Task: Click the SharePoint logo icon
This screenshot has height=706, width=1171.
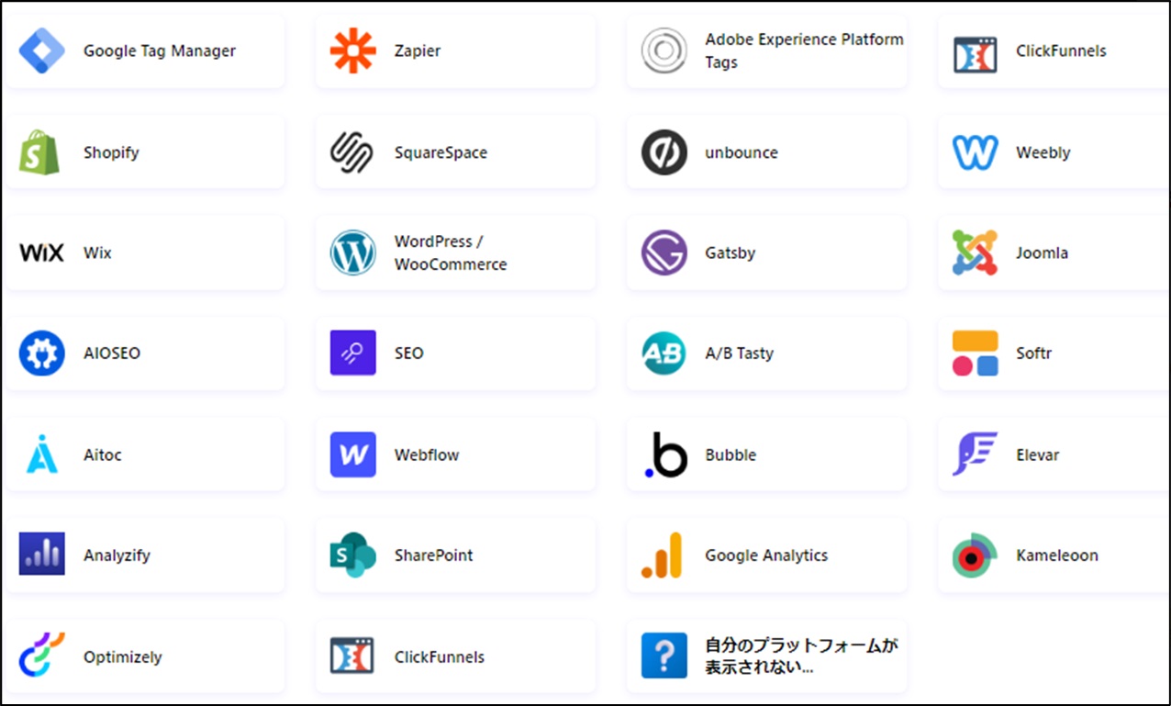Action: [352, 555]
